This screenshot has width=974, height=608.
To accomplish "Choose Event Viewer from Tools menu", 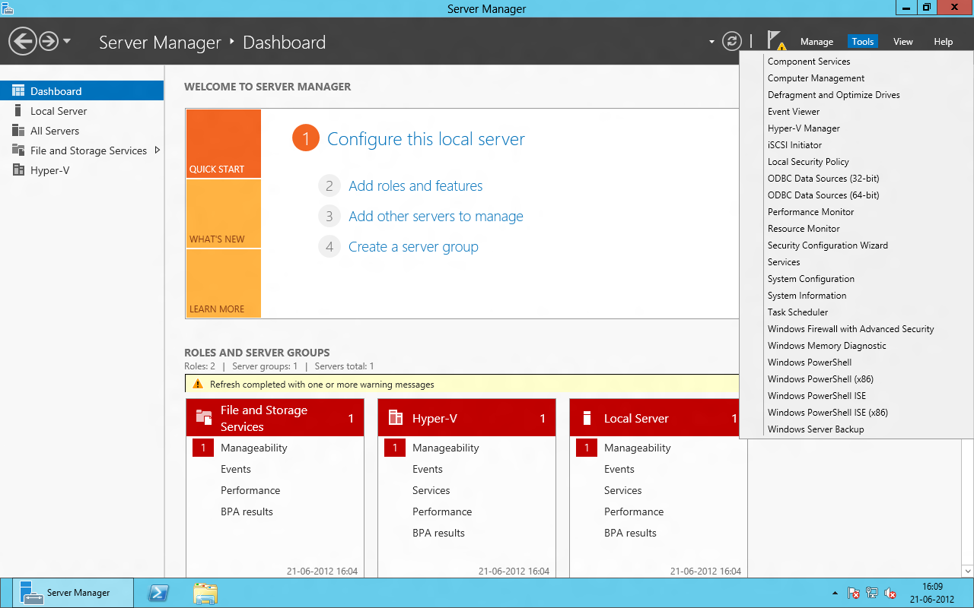I will click(794, 112).
